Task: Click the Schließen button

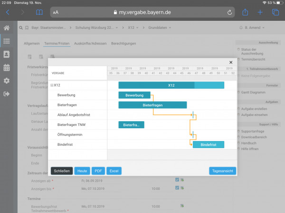Action: (x=62, y=171)
